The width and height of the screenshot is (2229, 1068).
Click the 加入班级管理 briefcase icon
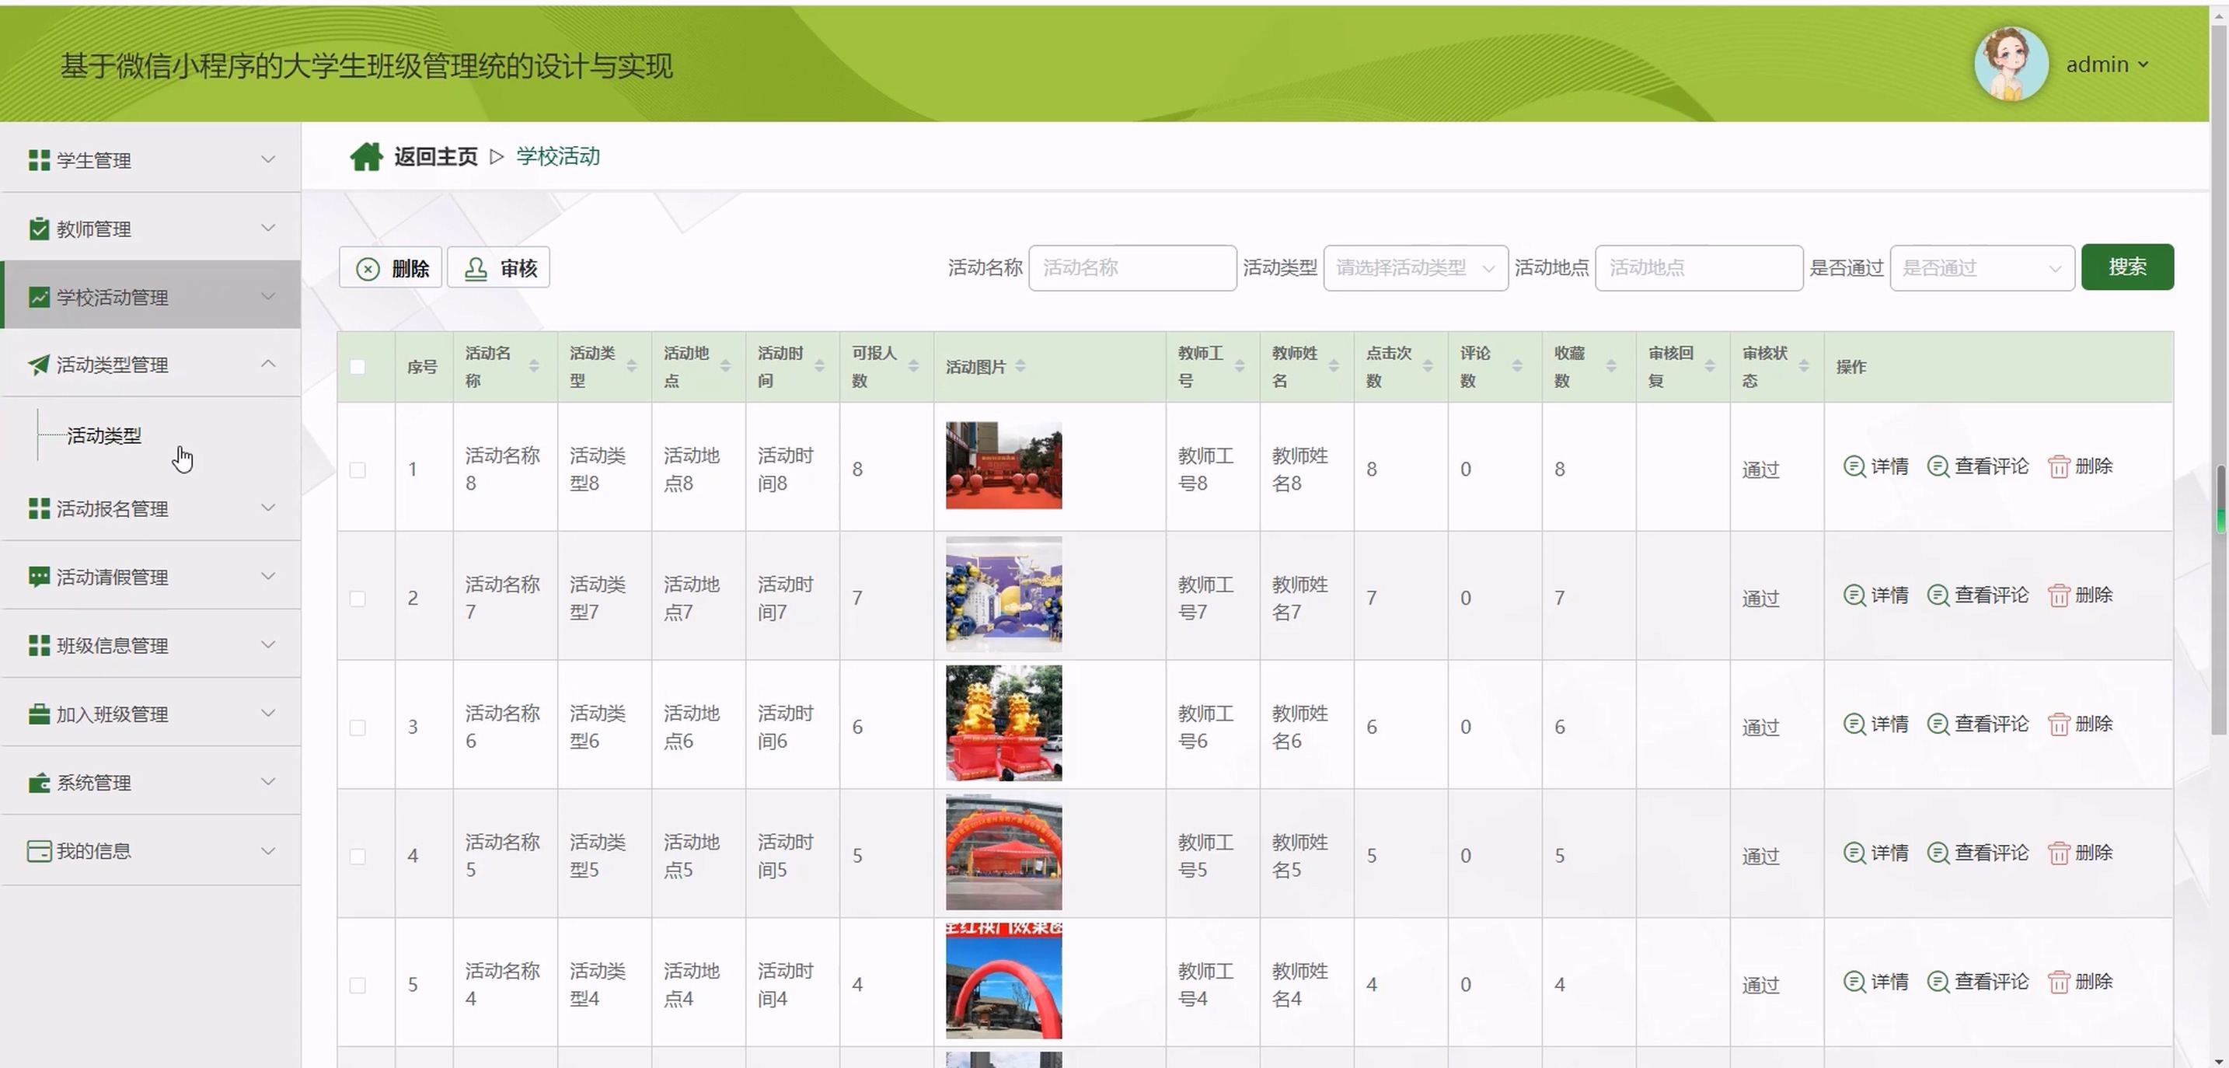point(39,714)
